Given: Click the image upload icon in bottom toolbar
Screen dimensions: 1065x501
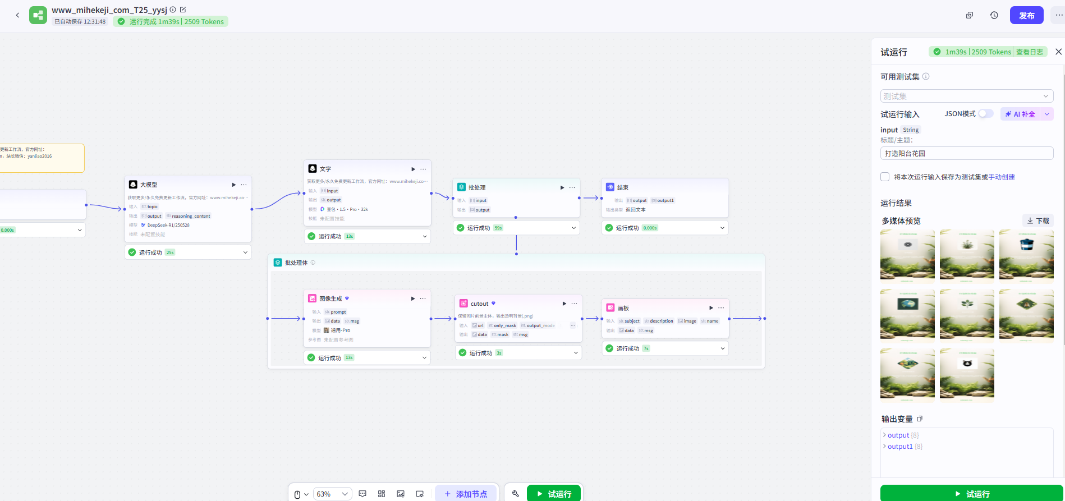Looking at the screenshot, I should pos(401,494).
